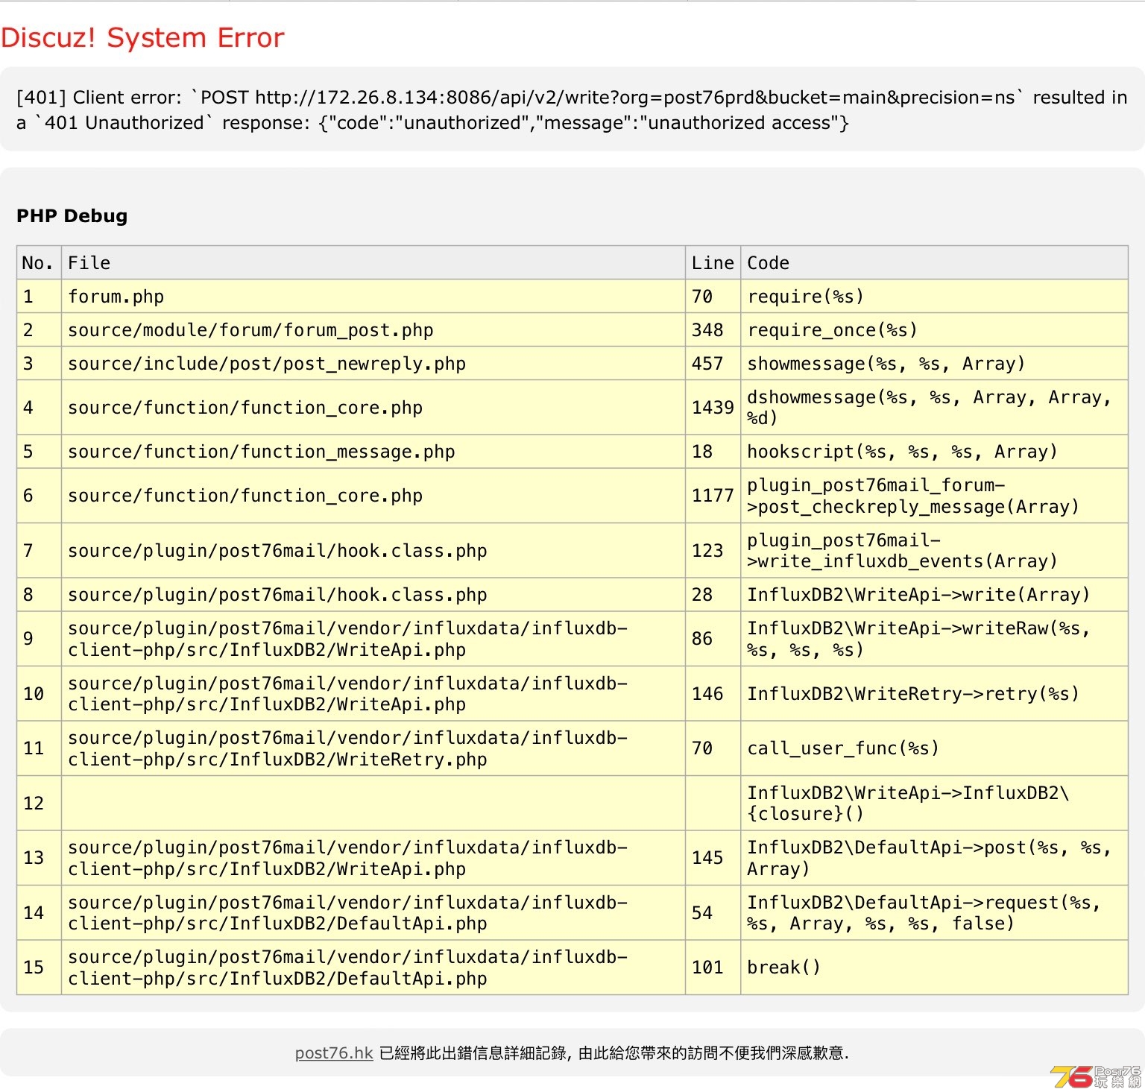Viewport: 1145px width, 1092px height.
Task: Click the 'dshowmessage' code cell
Action: pyautogui.click(x=934, y=407)
